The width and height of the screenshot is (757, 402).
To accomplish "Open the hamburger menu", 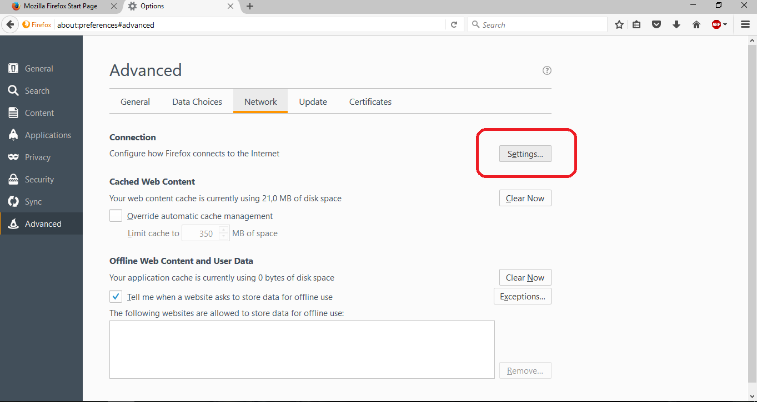I will coord(745,25).
